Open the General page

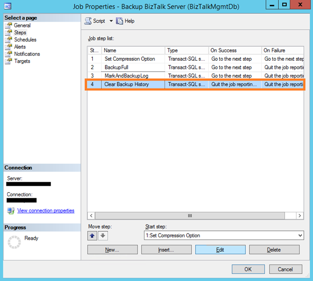22,26
